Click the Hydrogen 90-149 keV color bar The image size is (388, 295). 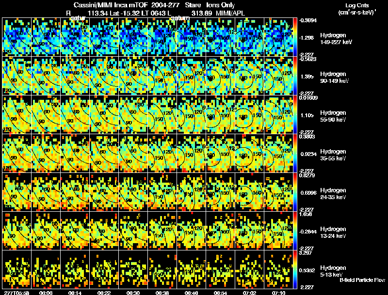(295, 76)
